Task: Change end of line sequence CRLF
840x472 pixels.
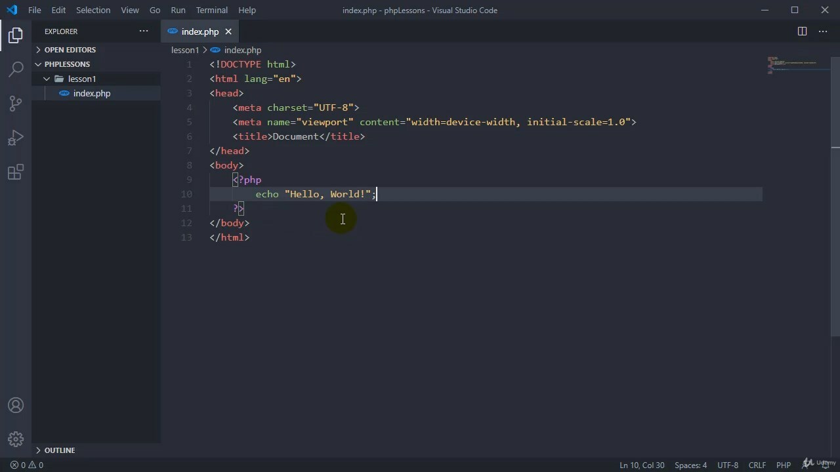Action: tap(757, 465)
